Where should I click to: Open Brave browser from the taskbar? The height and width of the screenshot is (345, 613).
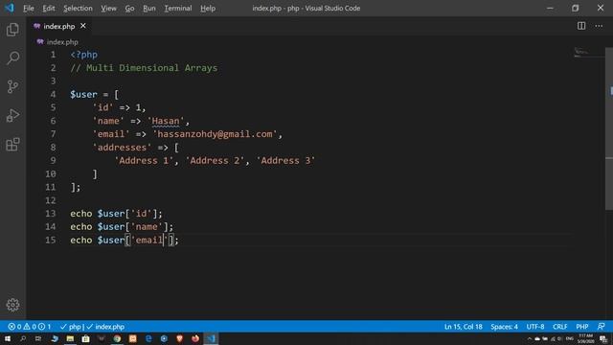click(180, 338)
